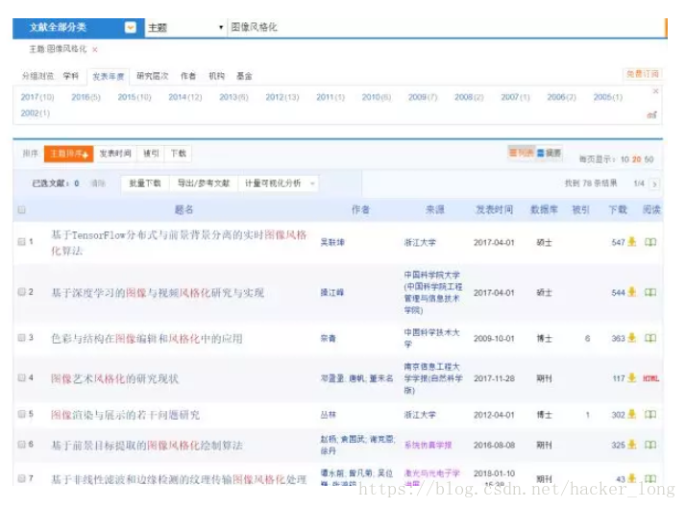Open HTML reading for row 4 paper
Screen dimensions: 686x508
coord(651,378)
